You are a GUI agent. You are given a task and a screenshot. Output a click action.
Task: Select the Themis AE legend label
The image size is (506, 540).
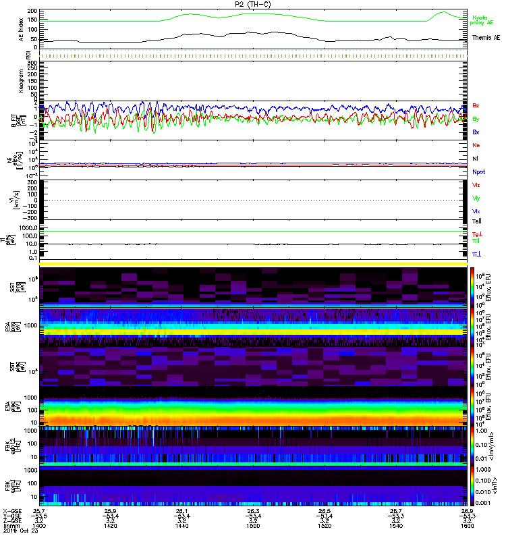pos(486,38)
